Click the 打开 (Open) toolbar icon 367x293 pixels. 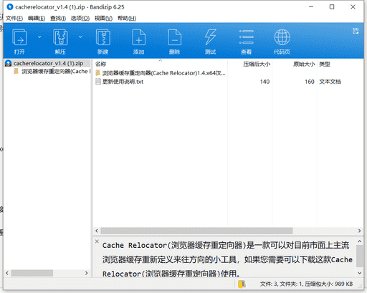click(x=19, y=37)
